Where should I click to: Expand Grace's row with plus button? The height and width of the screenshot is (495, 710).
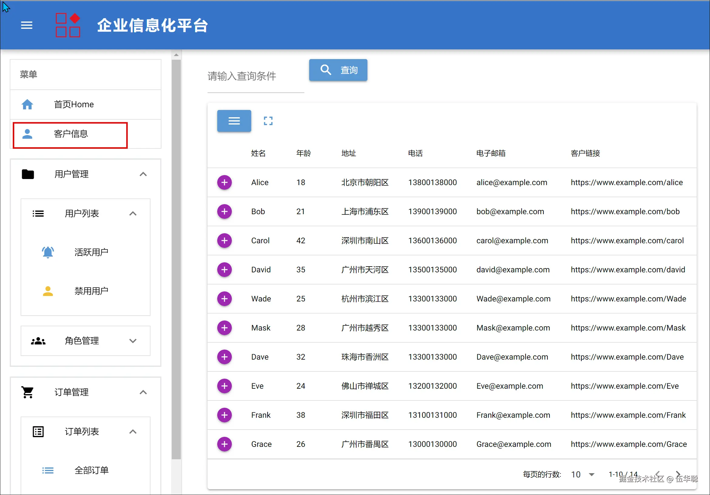(x=224, y=444)
